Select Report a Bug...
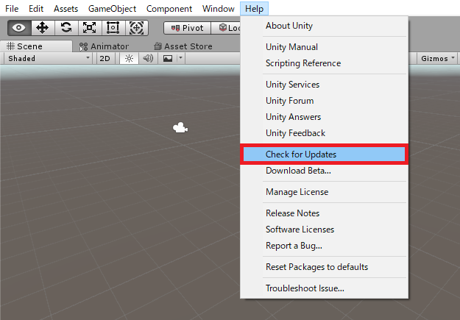The image size is (460, 320). (x=324, y=246)
